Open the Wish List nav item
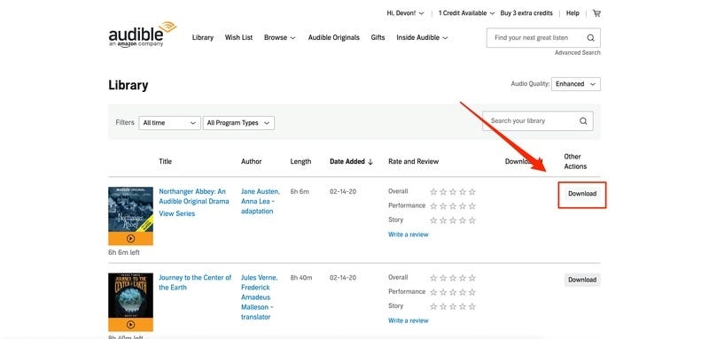709x339 pixels. pyautogui.click(x=238, y=38)
